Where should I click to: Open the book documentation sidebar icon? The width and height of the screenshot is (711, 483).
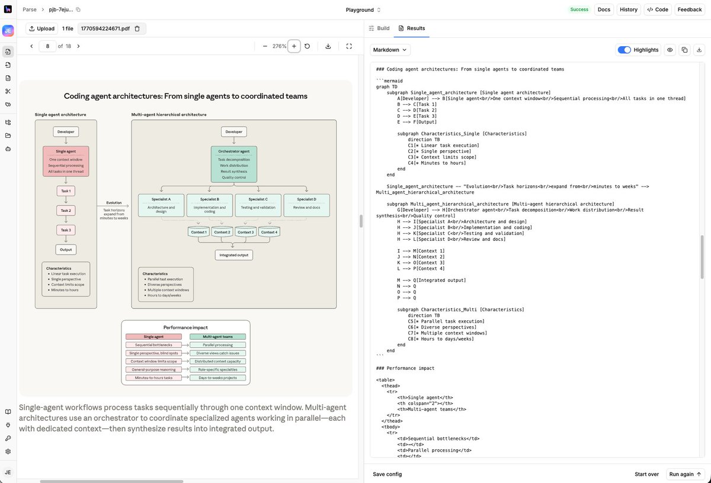pyautogui.click(x=8, y=412)
